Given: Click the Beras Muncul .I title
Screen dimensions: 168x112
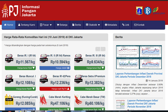Looking at the screenshot, I should pos(27,76).
